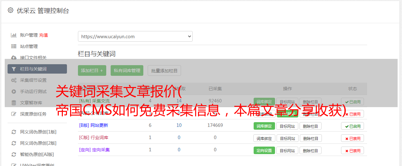Click the 操作 column header
The image size is (402, 166).
[287, 89]
